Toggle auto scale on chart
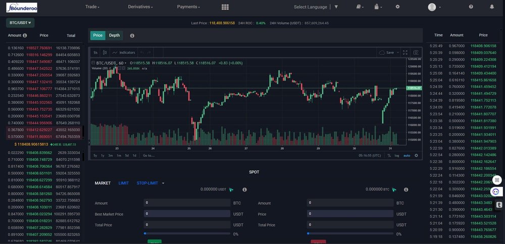 point(407,156)
